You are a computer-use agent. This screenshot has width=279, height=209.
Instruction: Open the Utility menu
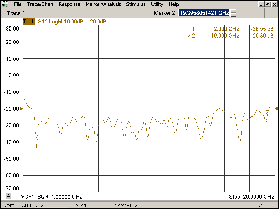point(157,4)
